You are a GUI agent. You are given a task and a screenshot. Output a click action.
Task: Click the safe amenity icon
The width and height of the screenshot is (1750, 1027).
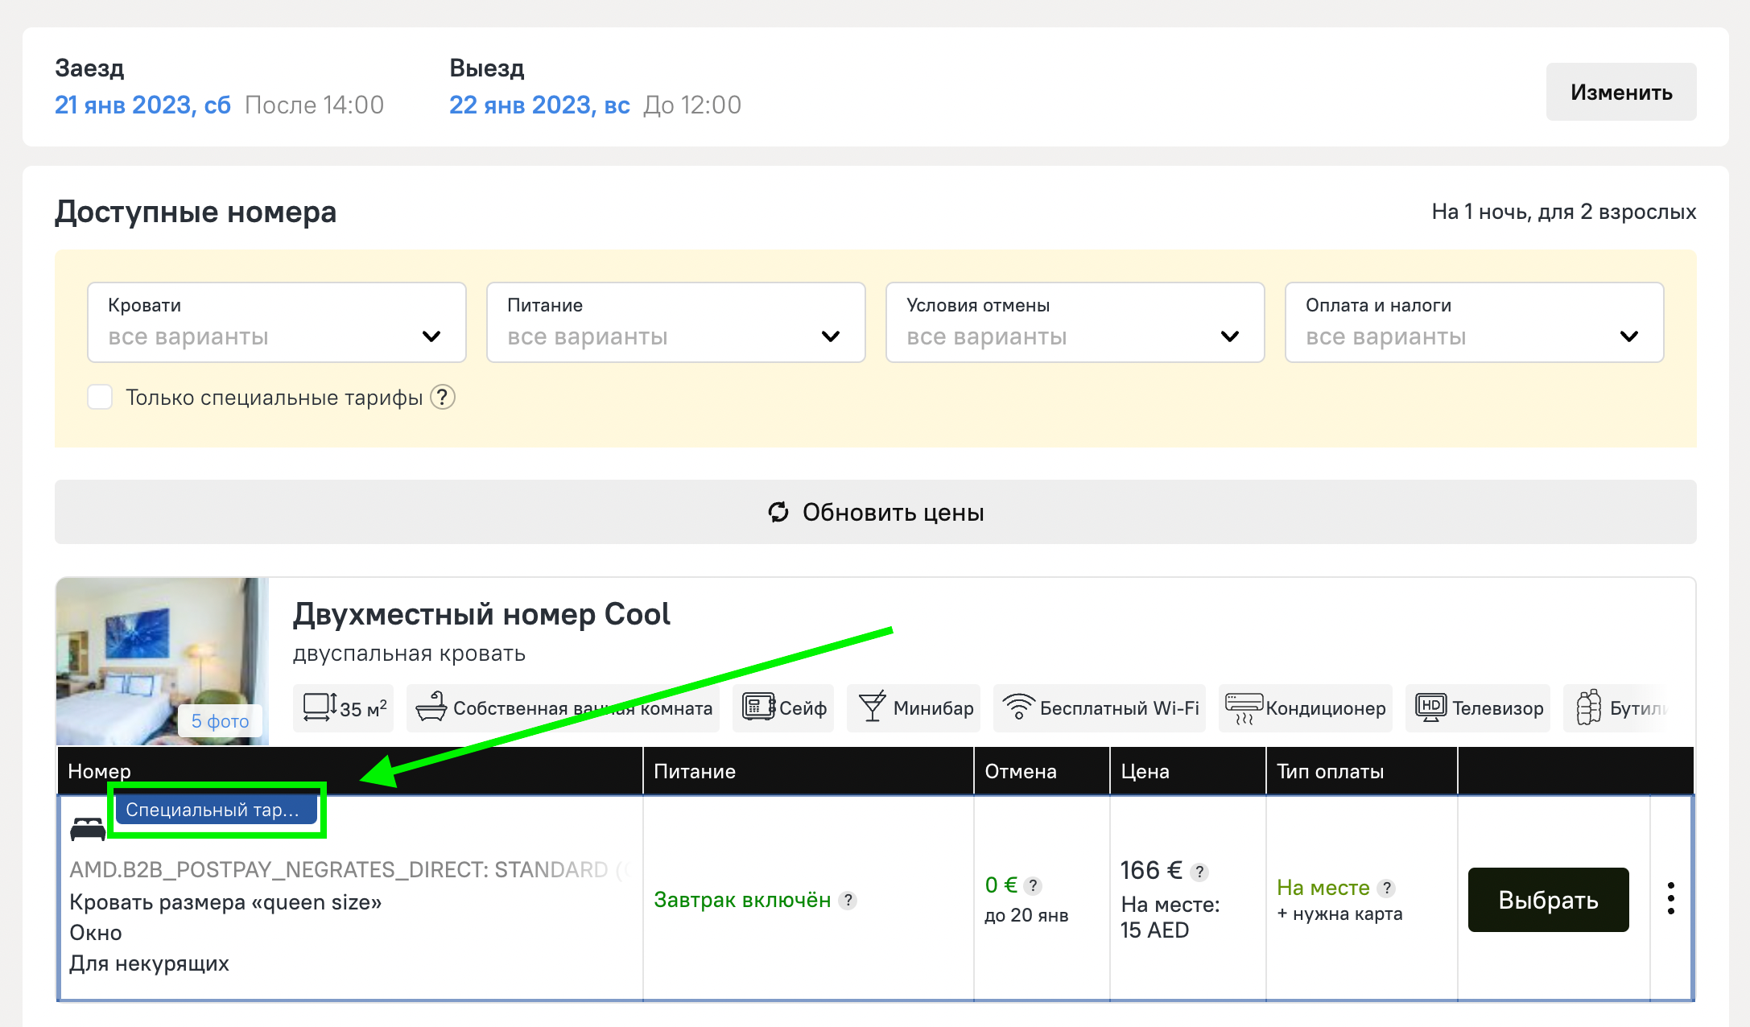tap(757, 707)
